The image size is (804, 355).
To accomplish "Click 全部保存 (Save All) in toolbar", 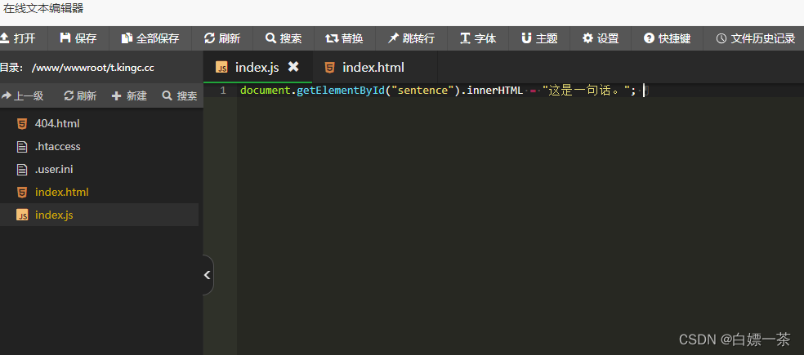I will (150, 38).
